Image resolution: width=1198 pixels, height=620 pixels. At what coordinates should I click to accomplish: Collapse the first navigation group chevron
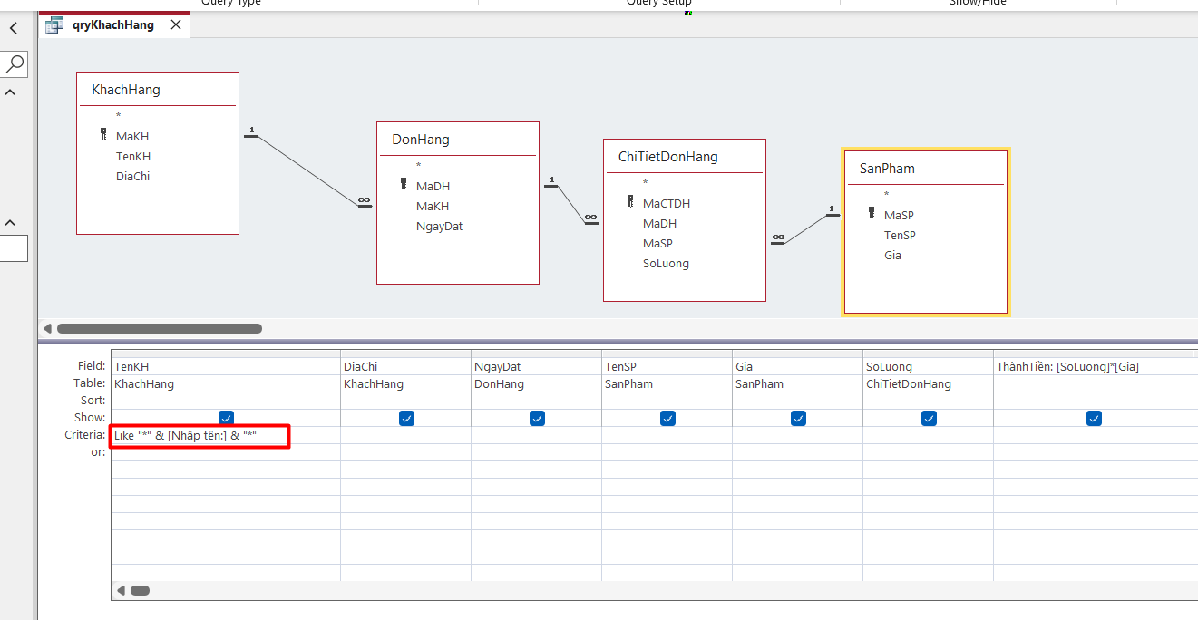click(11, 92)
